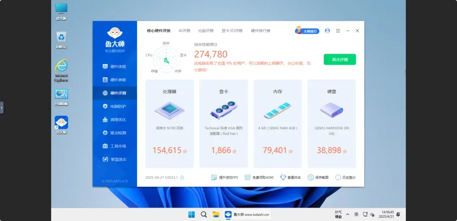Click the 显卡 graphics card image
Image resolution: width=457 pixels, height=221 pixels.
[x=223, y=110]
